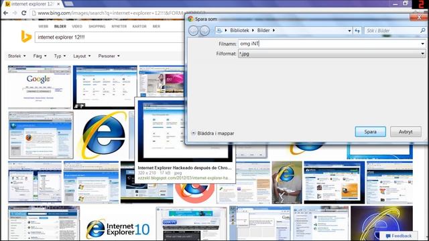
Task: Expand arrow after Bilder in breadcrumb
Action: tap(273, 30)
